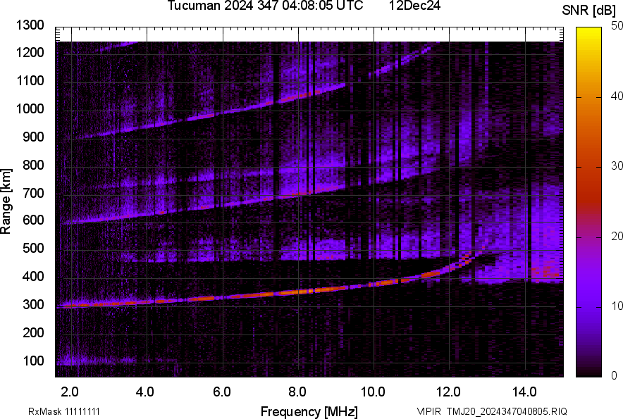The image size is (623, 419).
Task: Click the '8.0' frequency tick label
Action: (298, 391)
